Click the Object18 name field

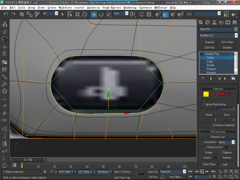click(x=216, y=29)
